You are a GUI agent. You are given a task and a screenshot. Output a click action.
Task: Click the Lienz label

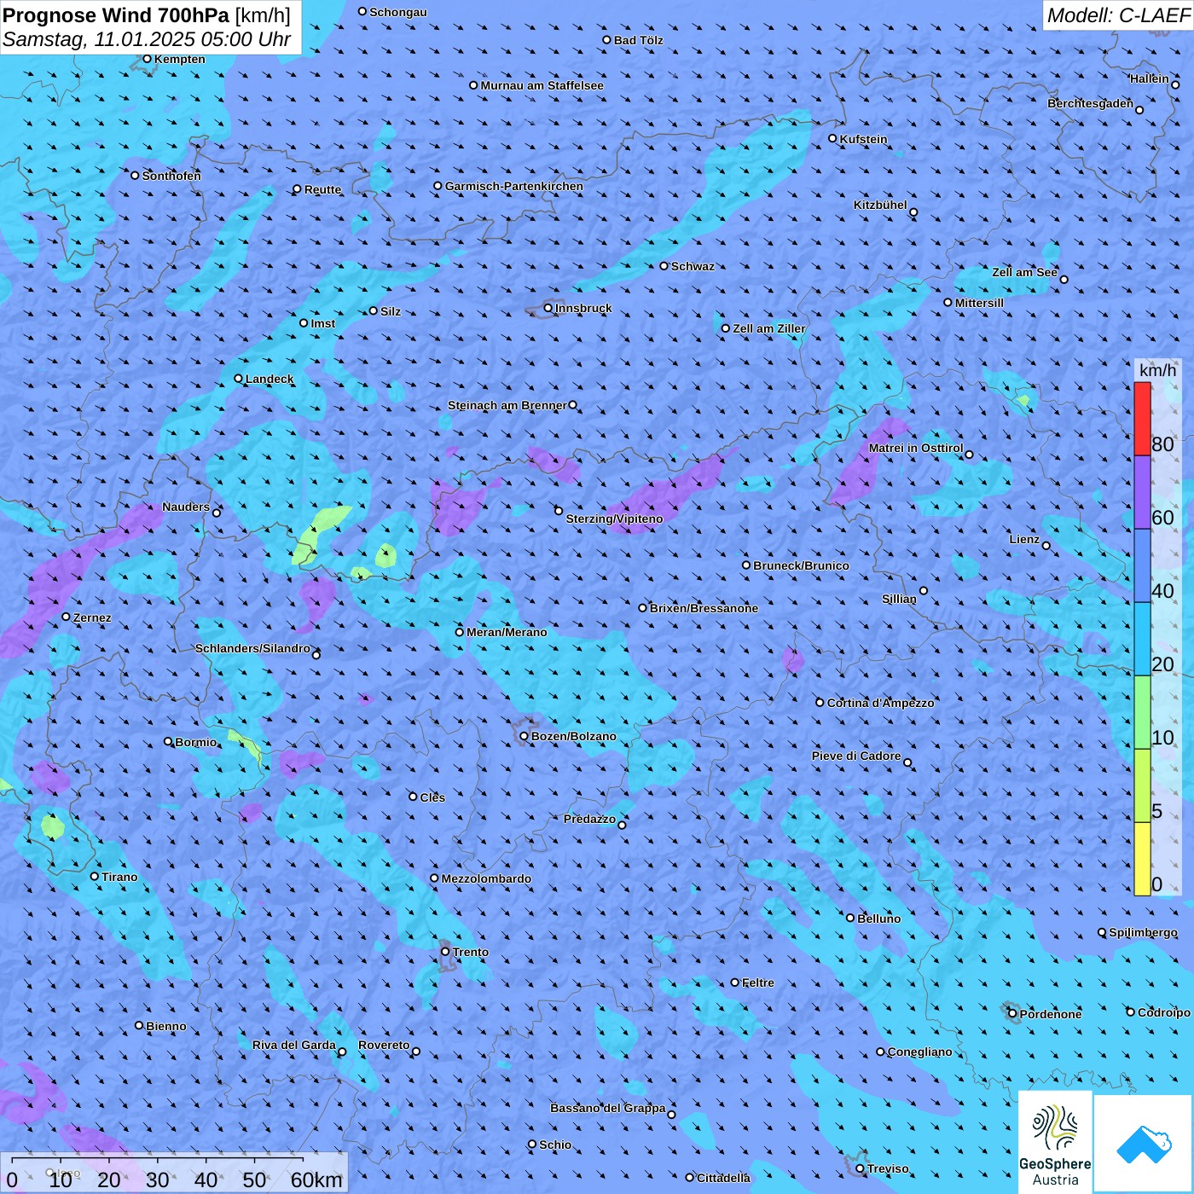(1024, 539)
